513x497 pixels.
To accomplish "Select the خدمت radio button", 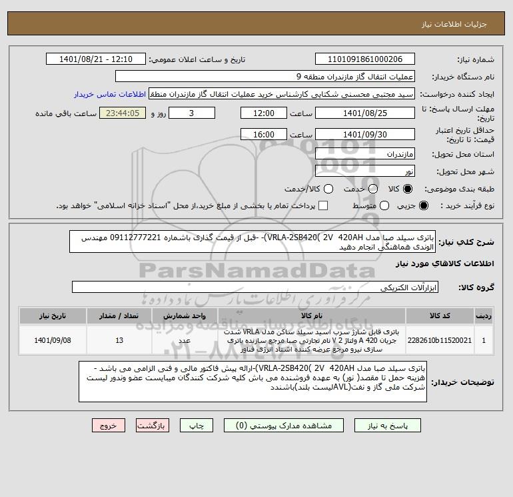I will tap(373, 189).
